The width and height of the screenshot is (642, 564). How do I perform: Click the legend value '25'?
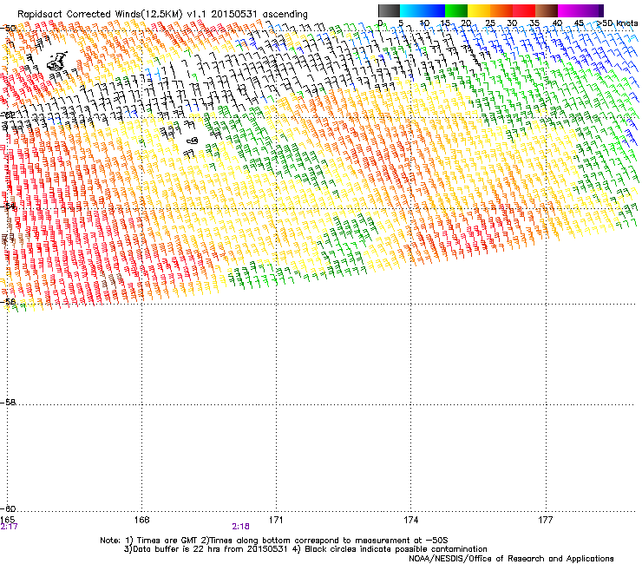click(x=489, y=23)
